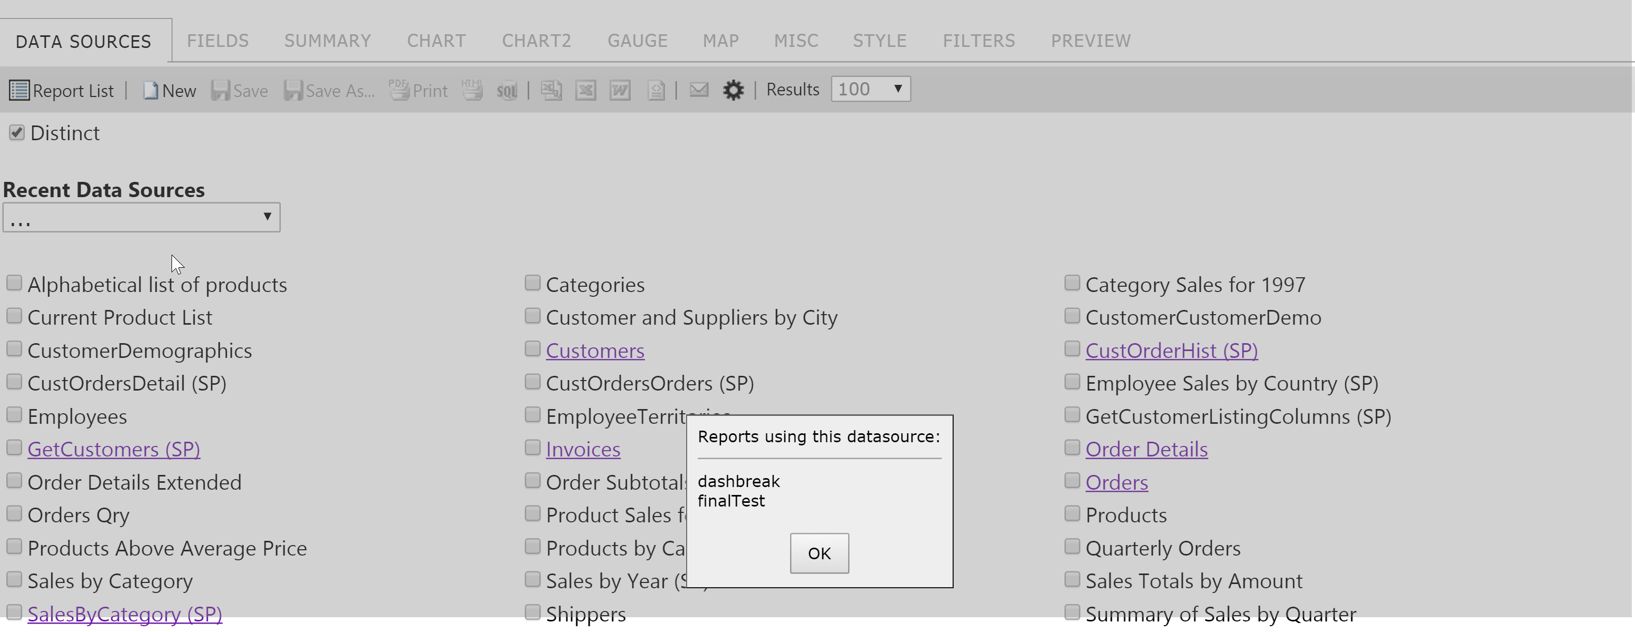Check Alphabetical list of products

[14, 283]
